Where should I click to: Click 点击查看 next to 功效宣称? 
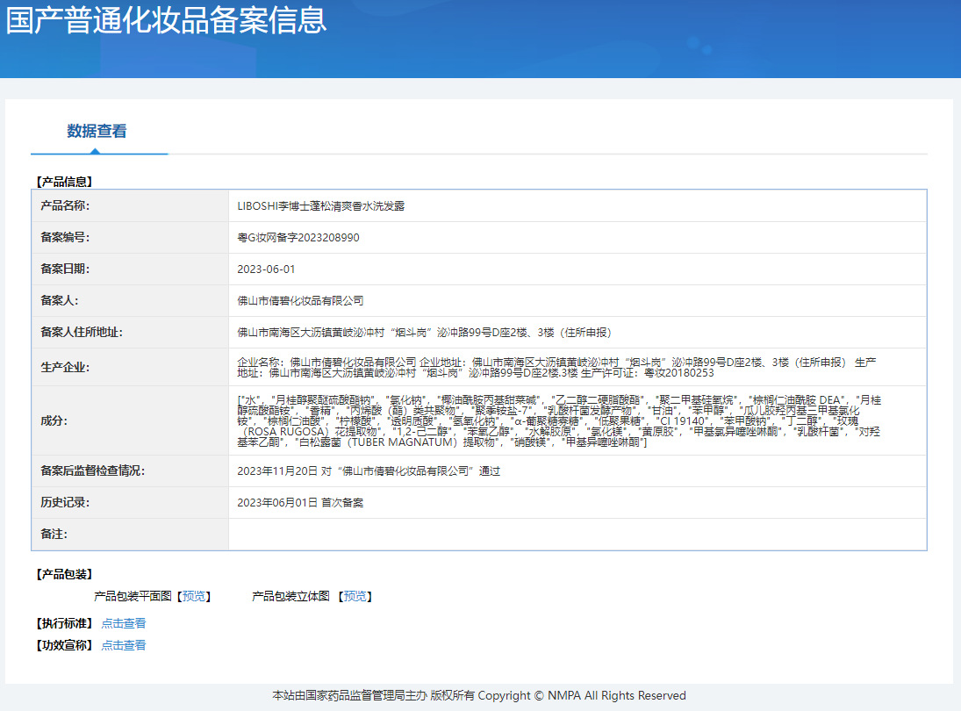123,645
